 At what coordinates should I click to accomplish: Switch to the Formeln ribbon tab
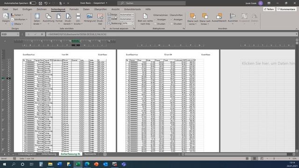tap(74, 9)
